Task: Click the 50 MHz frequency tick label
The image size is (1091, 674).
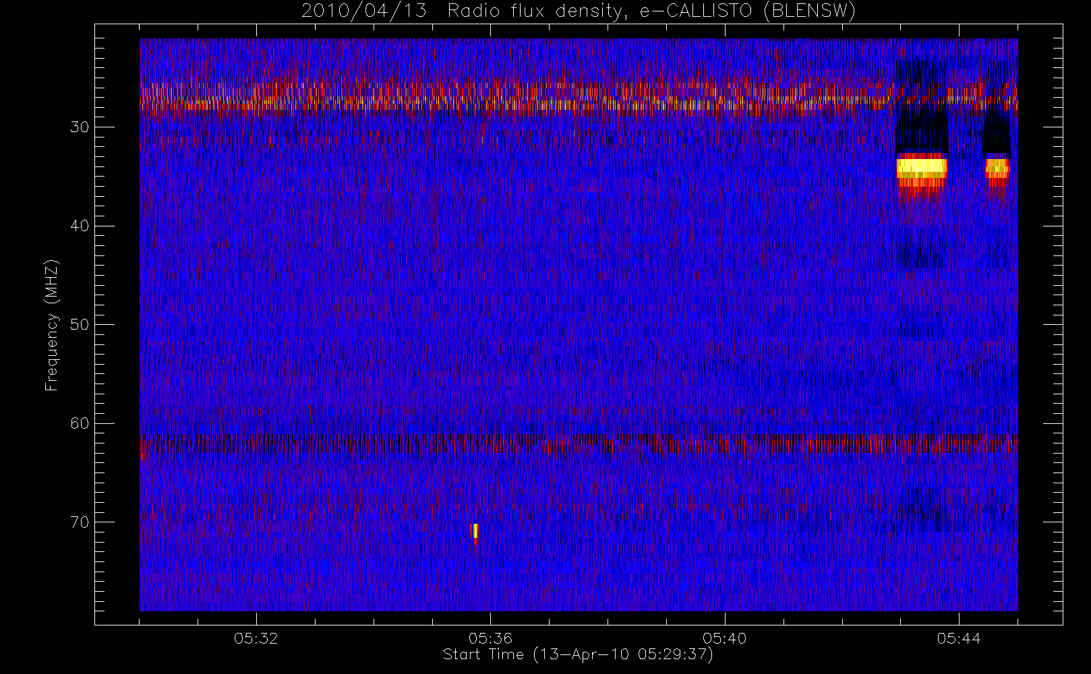Action: (80, 325)
